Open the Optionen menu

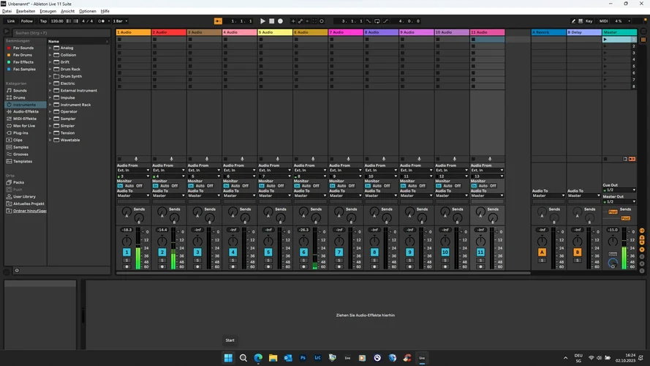(87, 12)
